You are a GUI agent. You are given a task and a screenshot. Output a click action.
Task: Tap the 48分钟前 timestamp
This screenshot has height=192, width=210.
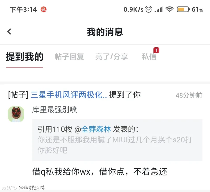click(x=189, y=95)
